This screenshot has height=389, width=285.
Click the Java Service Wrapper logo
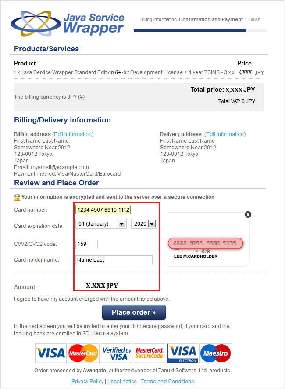[67, 24]
